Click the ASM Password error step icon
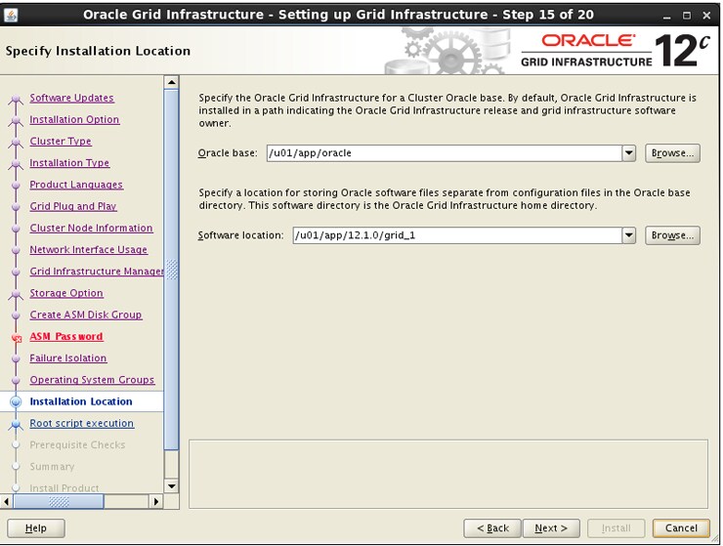 (17, 338)
